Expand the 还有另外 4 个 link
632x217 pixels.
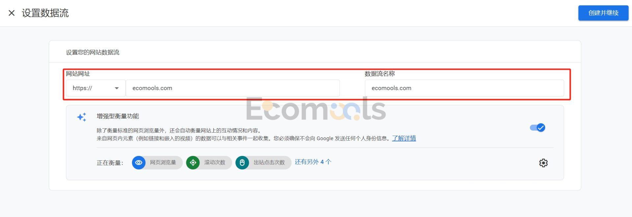pos(313,162)
